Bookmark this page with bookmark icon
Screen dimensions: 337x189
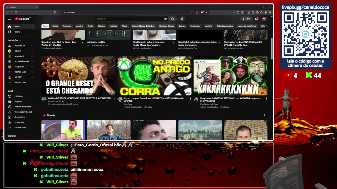pyautogui.click(x=55, y=12)
